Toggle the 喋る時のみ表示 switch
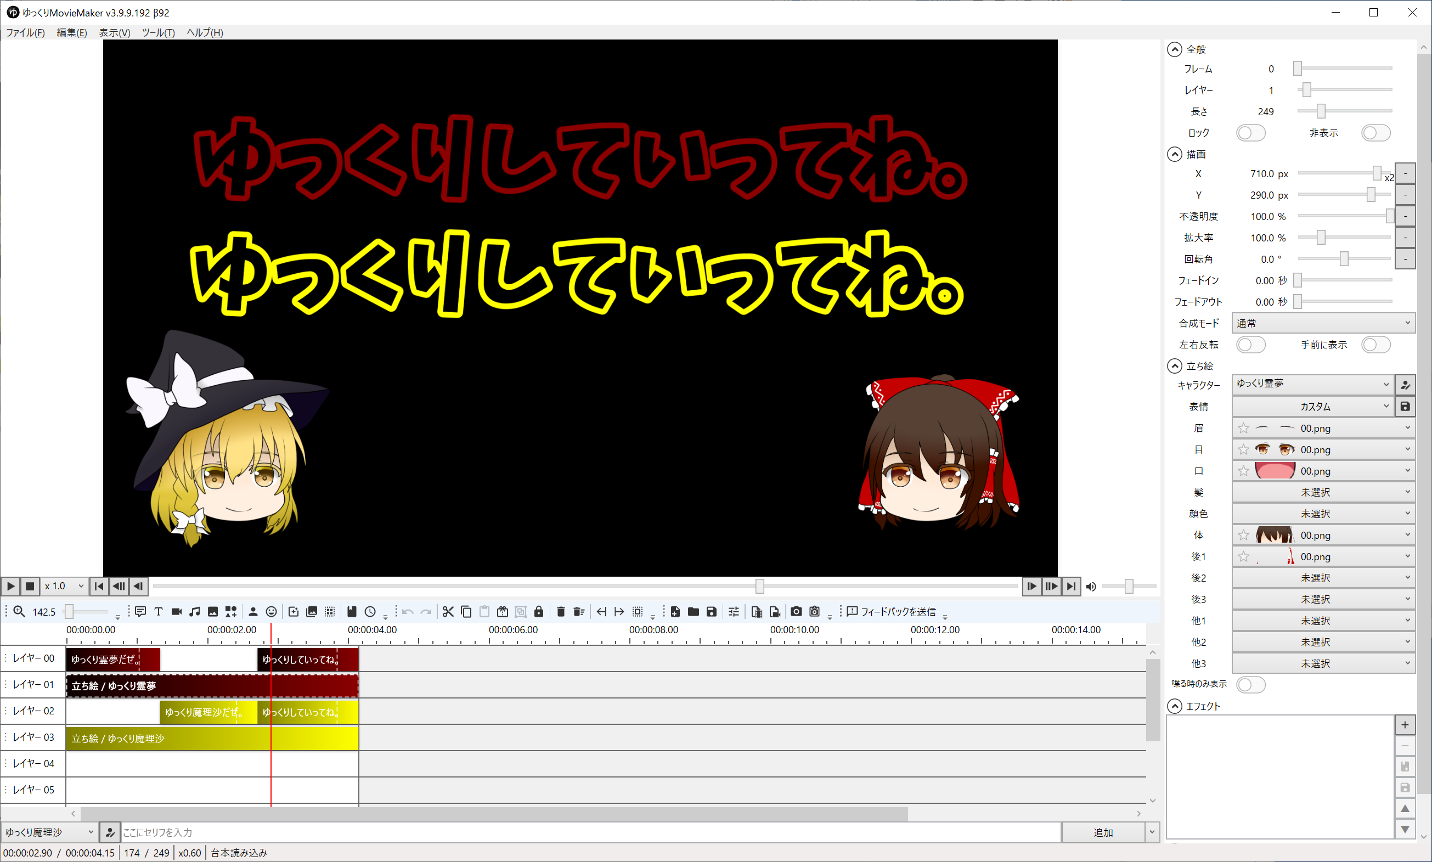Image resolution: width=1432 pixels, height=862 pixels. click(1250, 684)
